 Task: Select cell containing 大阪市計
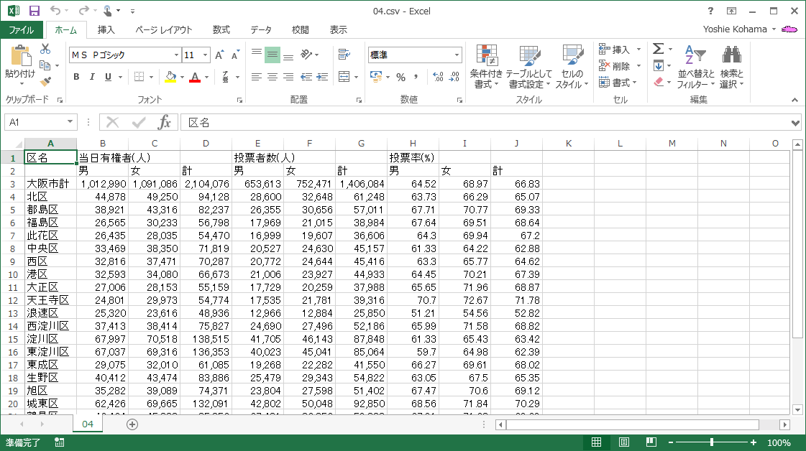click(x=50, y=184)
